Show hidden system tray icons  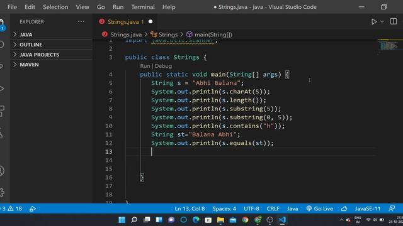pyautogui.click(x=341, y=220)
